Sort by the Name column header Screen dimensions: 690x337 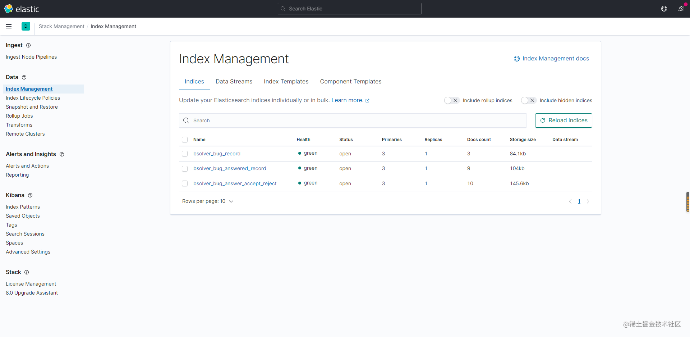point(199,140)
